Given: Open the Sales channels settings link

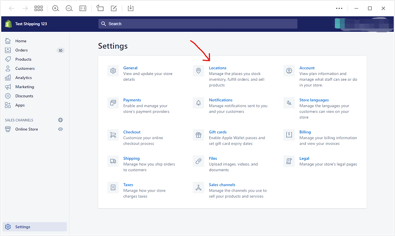Looking at the screenshot, I should coord(222,185).
